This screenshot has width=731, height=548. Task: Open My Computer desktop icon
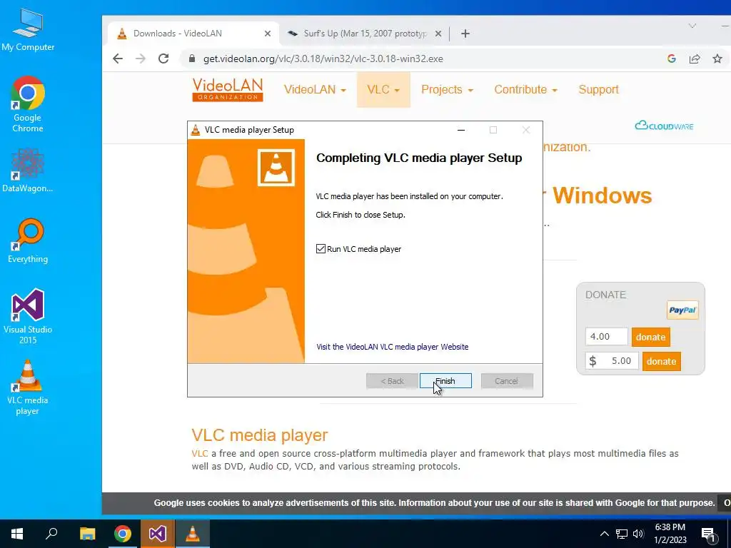tap(28, 29)
